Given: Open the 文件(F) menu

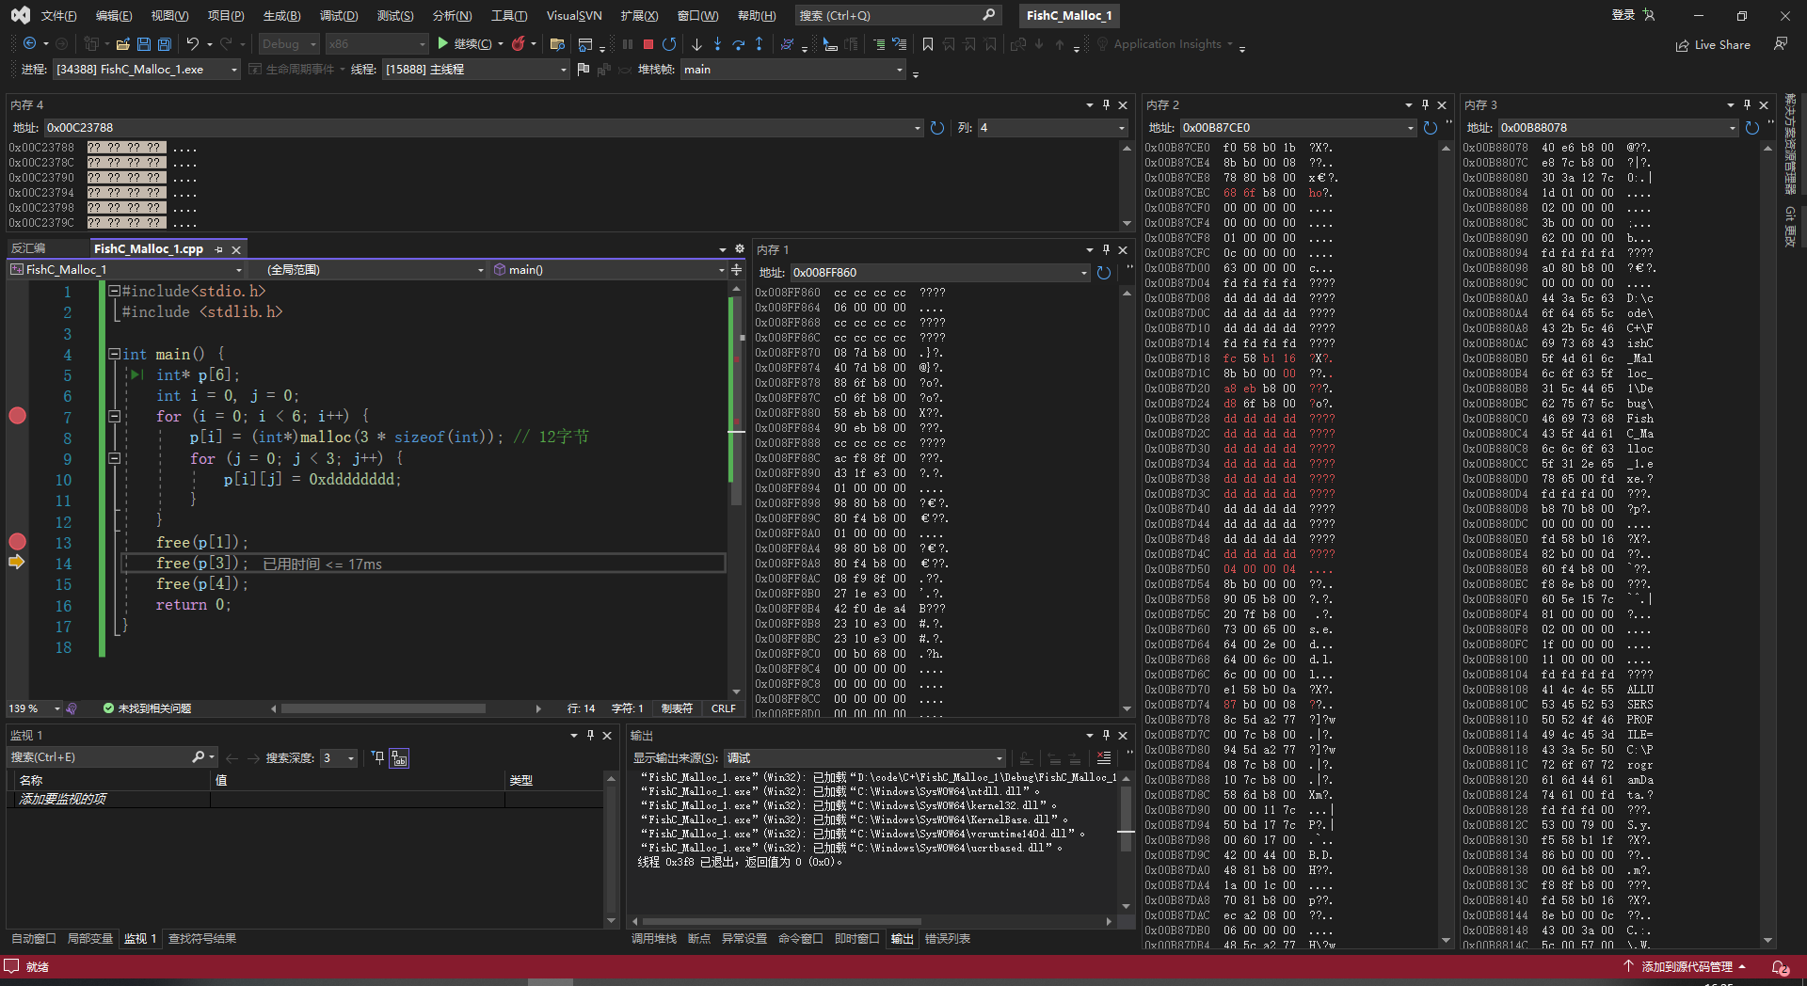Looking at the screenshot, I should (58, 16).
